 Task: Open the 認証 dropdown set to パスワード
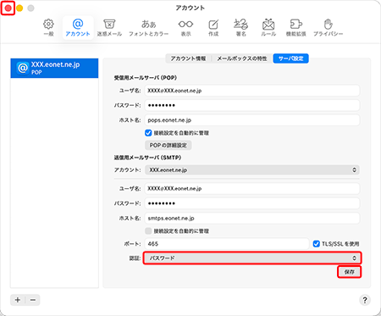pyautogui.click(x=252, y=258)
